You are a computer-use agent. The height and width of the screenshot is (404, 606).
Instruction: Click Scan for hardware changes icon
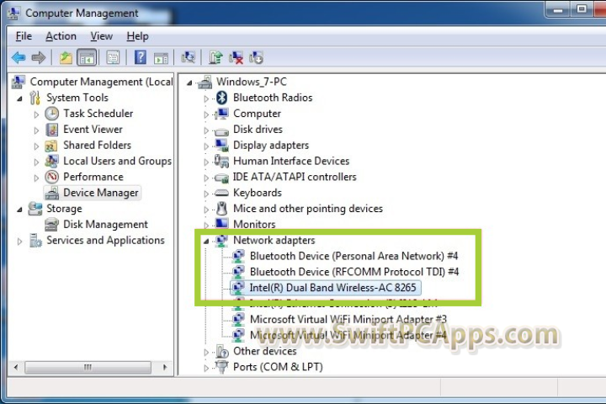click(189, 57)
